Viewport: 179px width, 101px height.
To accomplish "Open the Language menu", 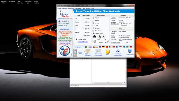I will pos(78,8).
